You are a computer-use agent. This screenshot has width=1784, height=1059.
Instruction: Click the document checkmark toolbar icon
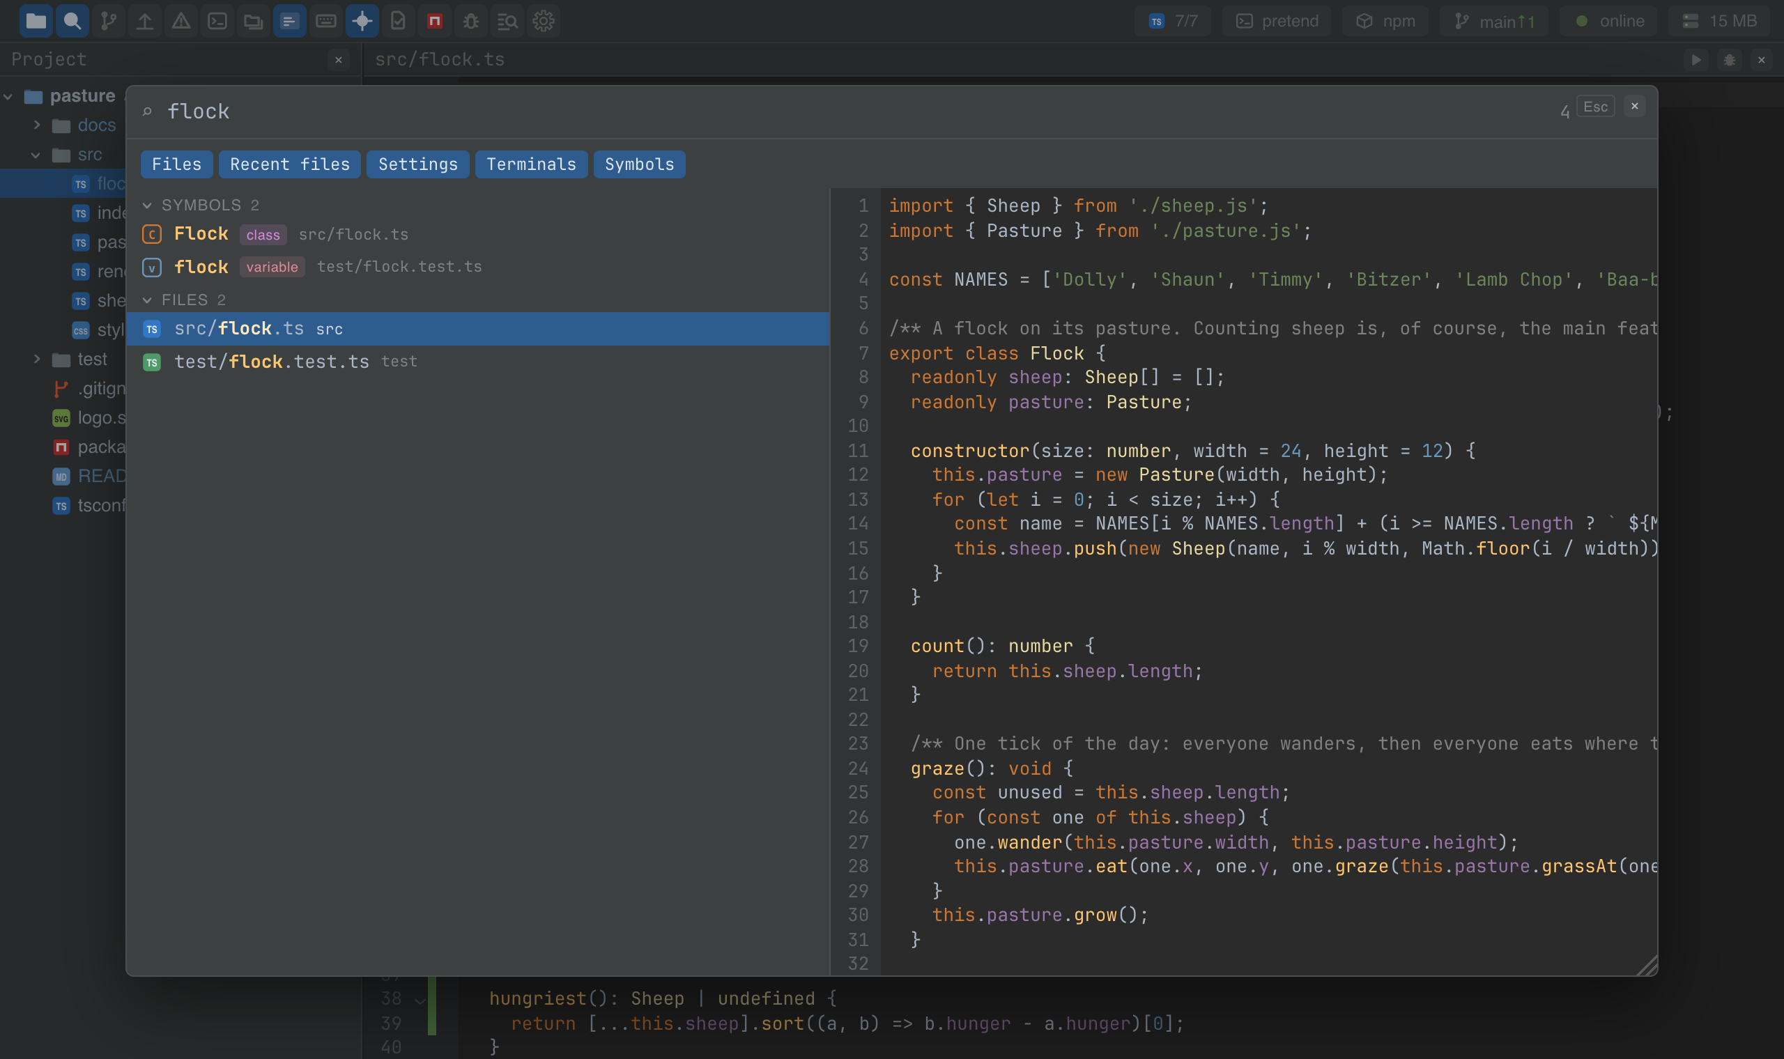pyautogui.click(x=399, y=21)
